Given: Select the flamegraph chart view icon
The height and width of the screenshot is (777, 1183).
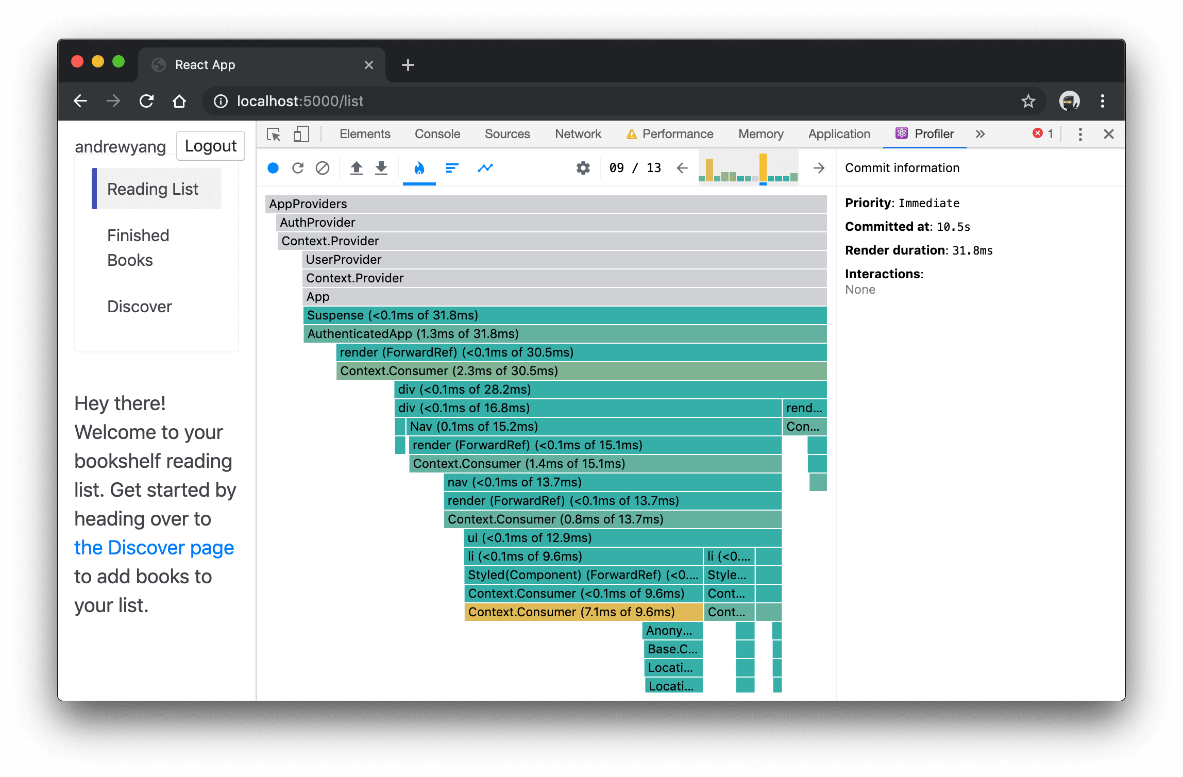Looking at the screenshot, I should pos(419,167).
